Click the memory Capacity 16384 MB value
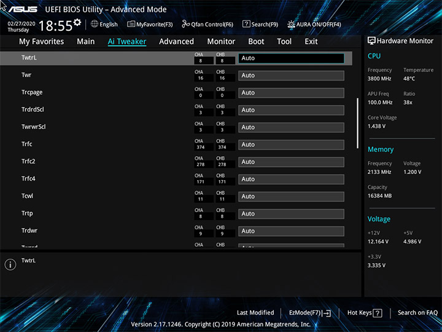The height and width of the screenshot is (332, 442). click(379, 196)
